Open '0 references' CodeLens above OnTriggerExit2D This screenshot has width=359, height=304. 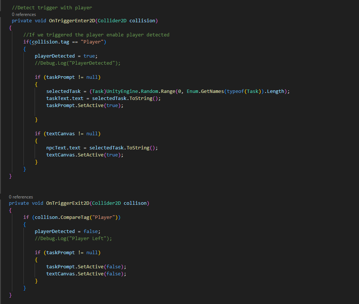(21, 197)
